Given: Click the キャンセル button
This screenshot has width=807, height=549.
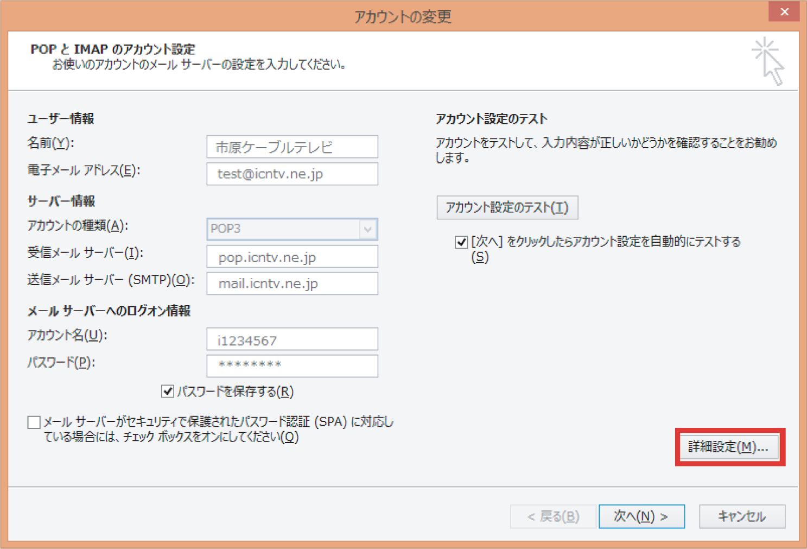Looking at the screenshot, I should (742, 516).
